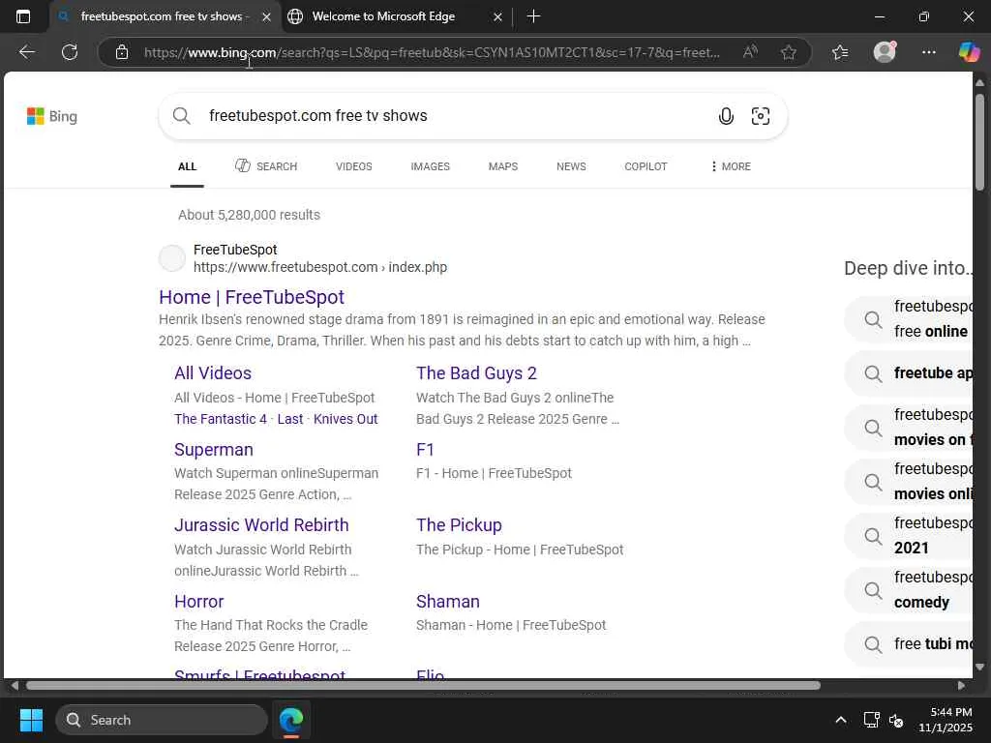Switch to Bing SEARCH tab
This screenshot has height=743, width=991.
pos(266,166)
